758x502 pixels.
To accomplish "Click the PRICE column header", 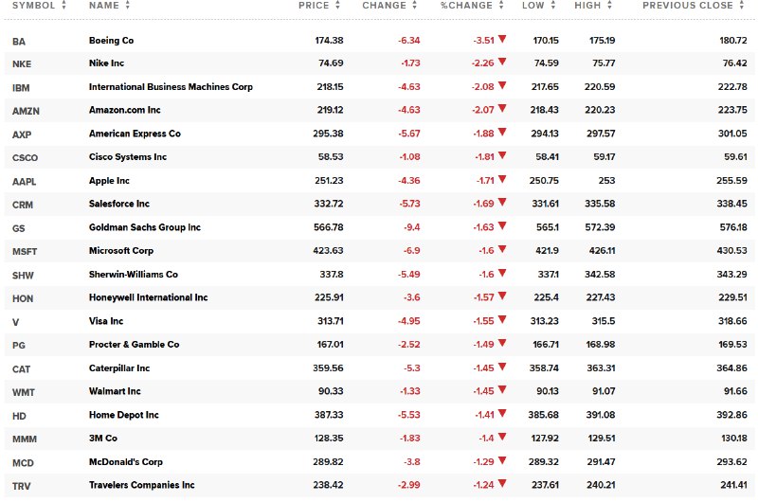I will pyautogui.click(x=314, y=6).
